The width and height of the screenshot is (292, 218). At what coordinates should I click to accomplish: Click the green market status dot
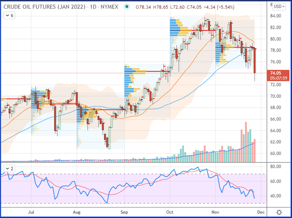click(127, 7)
